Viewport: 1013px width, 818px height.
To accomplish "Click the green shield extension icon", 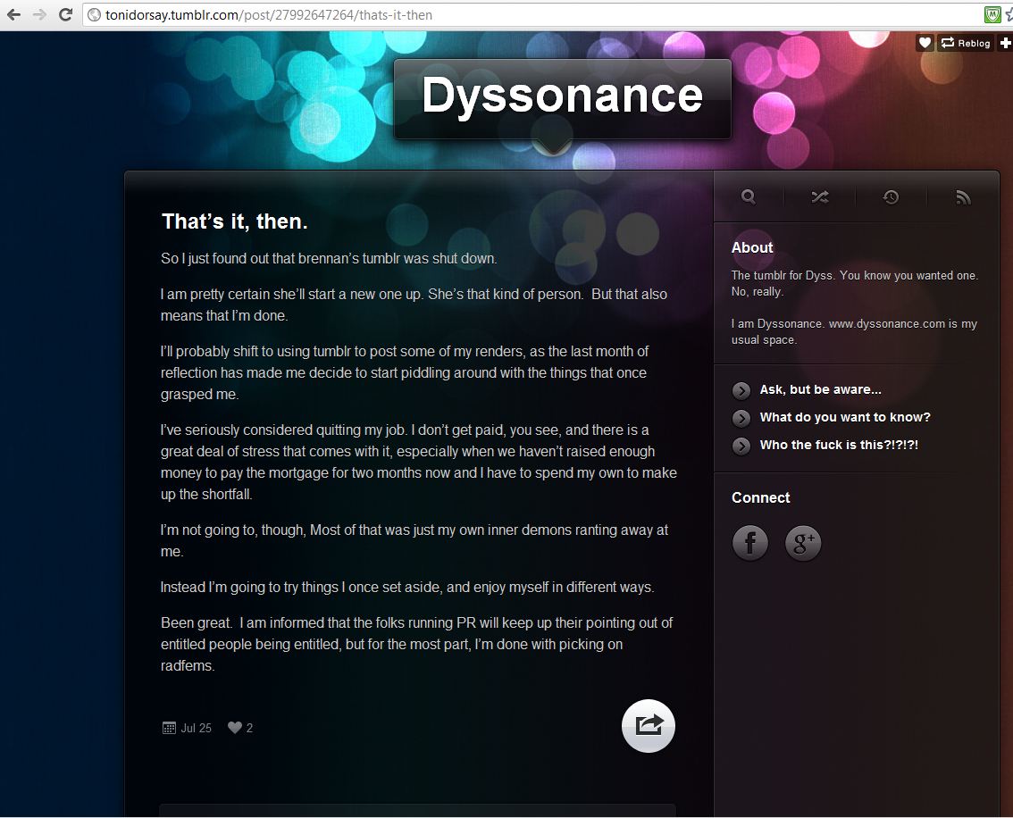I will pyautogui.click(x=992, y=14).
